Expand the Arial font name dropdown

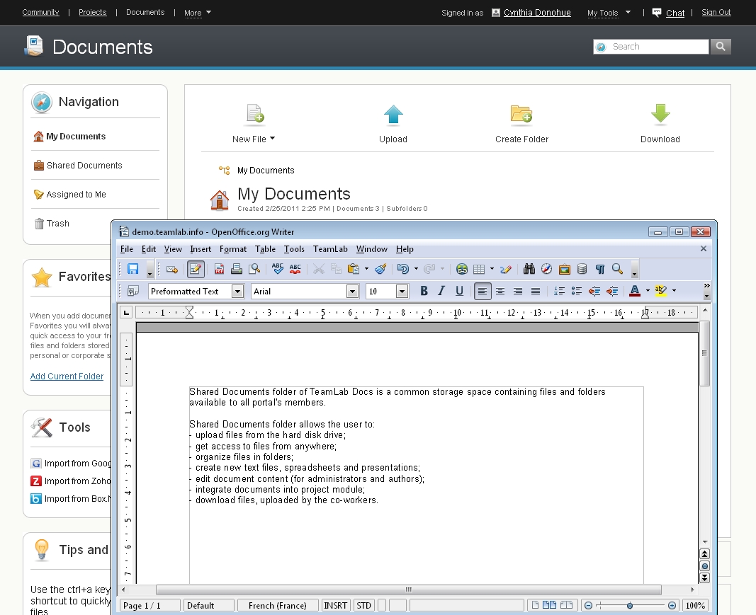click(352, 292)
